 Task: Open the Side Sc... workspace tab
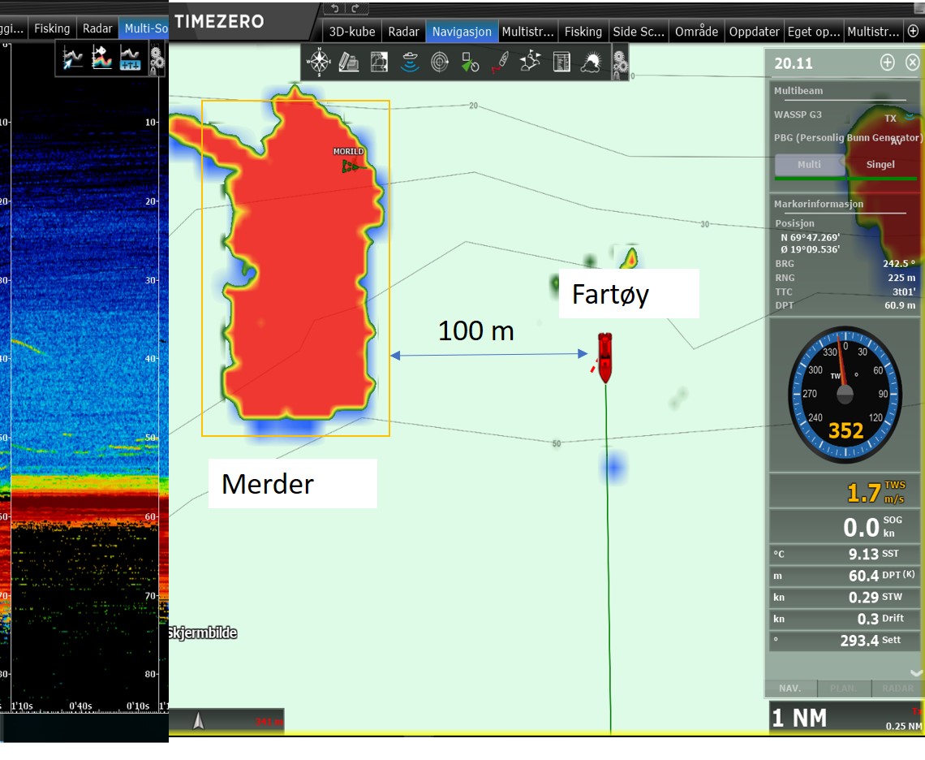pos(638,32)
